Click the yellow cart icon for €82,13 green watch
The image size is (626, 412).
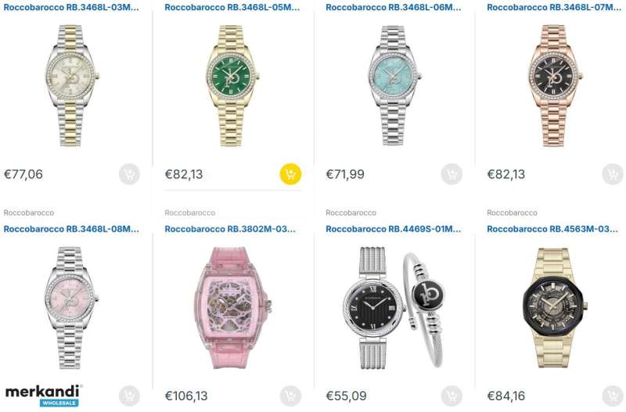pyautogui.click(x=290, y=174)
